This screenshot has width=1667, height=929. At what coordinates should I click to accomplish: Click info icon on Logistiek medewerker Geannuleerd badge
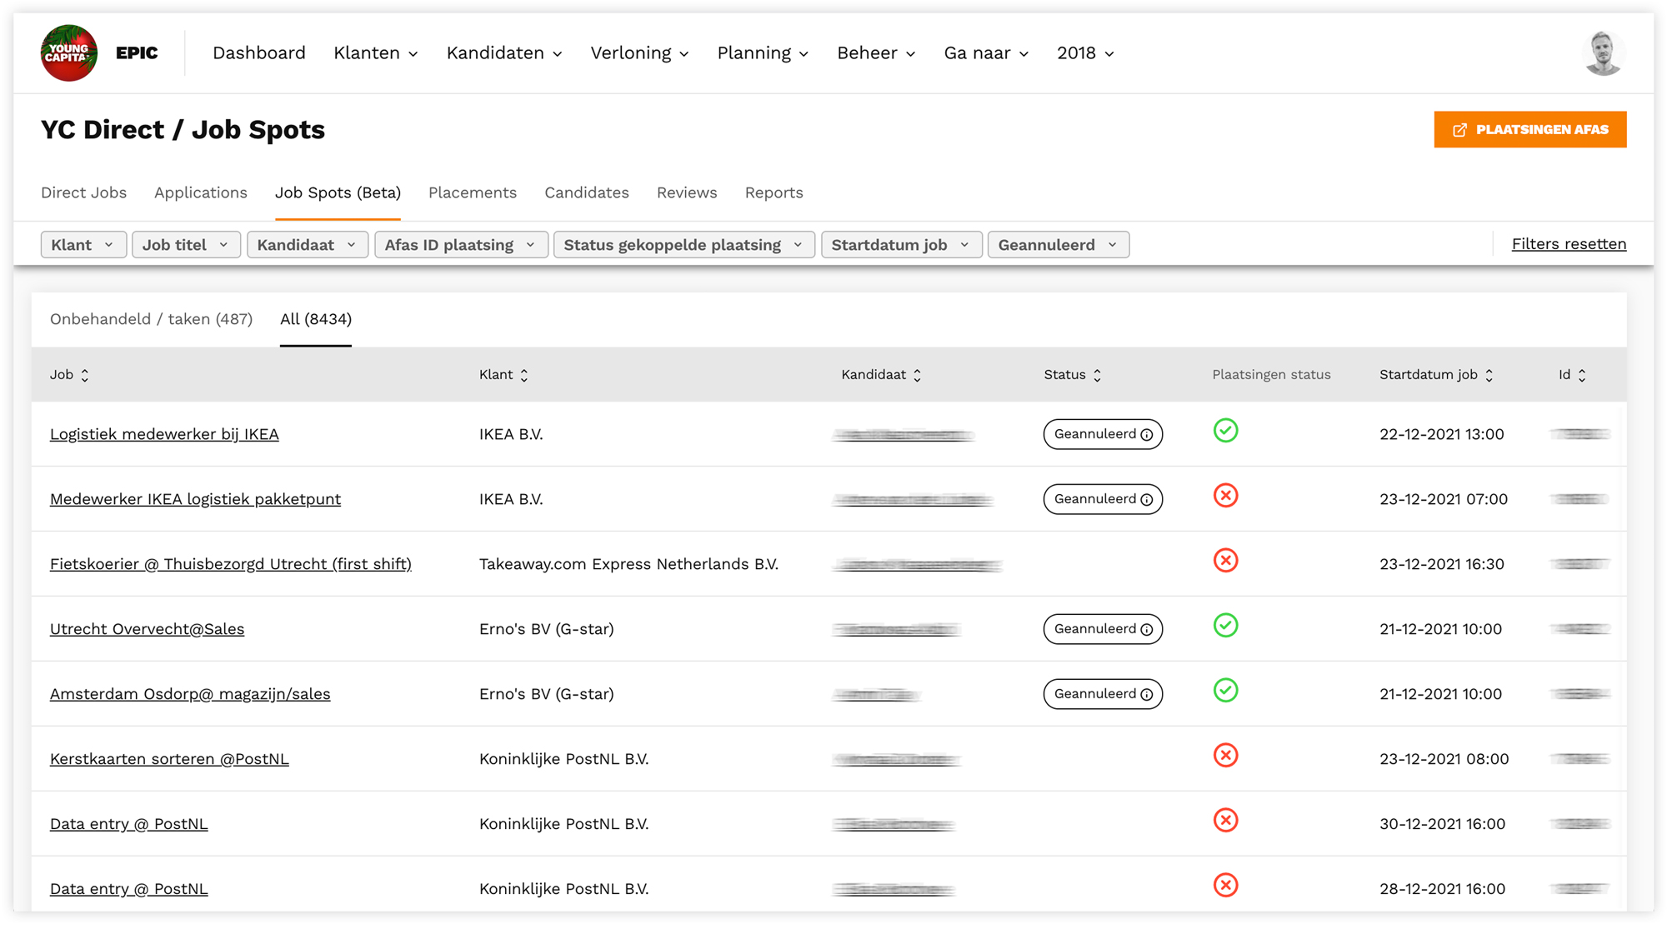1147,435
